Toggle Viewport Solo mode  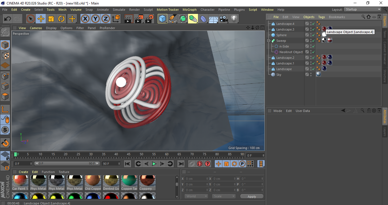click(5, 130)
